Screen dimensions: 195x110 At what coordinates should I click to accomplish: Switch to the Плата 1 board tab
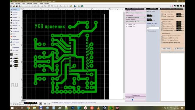click(x=23, y=101)
